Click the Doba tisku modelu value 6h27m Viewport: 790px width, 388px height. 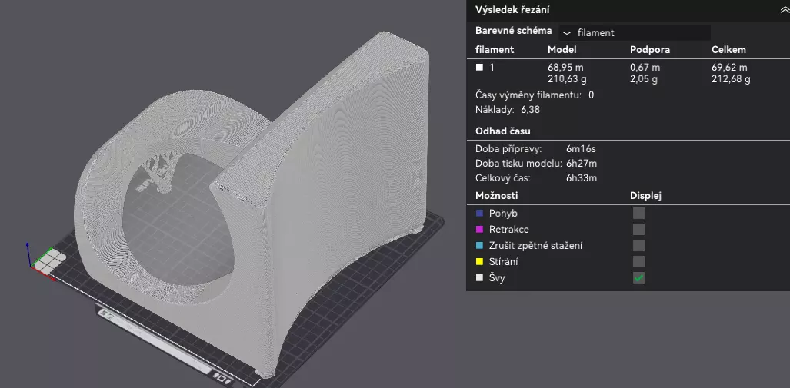(x=582, y=164)
